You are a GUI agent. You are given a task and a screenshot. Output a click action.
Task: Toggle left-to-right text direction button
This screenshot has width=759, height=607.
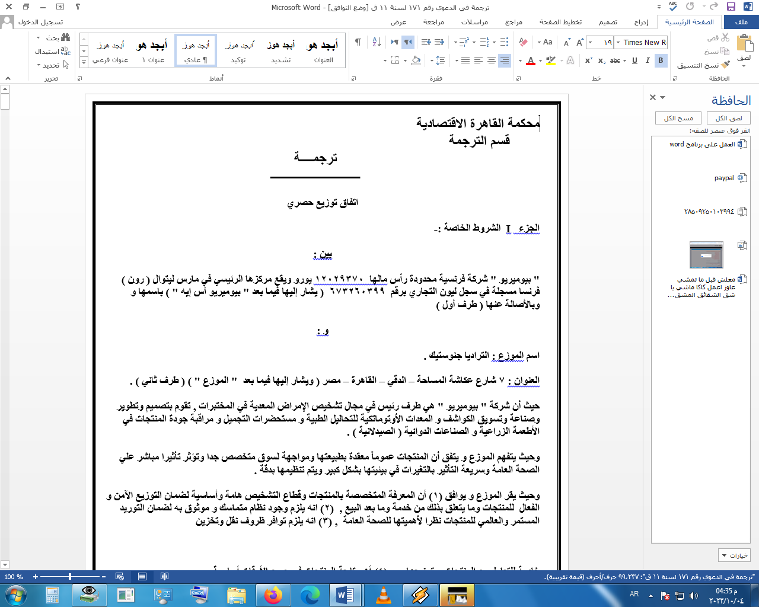pos(395,42)
